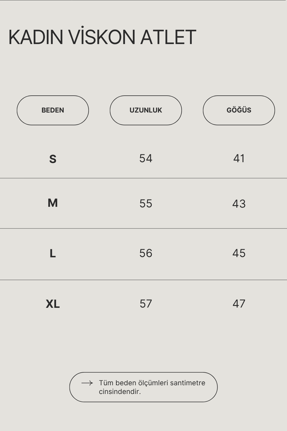The image size is (287, 431).
Task: Click the BEDEN header pill
Action: click(x=53, y=110)
